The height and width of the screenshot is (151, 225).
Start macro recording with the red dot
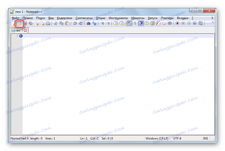pos(177,23)
